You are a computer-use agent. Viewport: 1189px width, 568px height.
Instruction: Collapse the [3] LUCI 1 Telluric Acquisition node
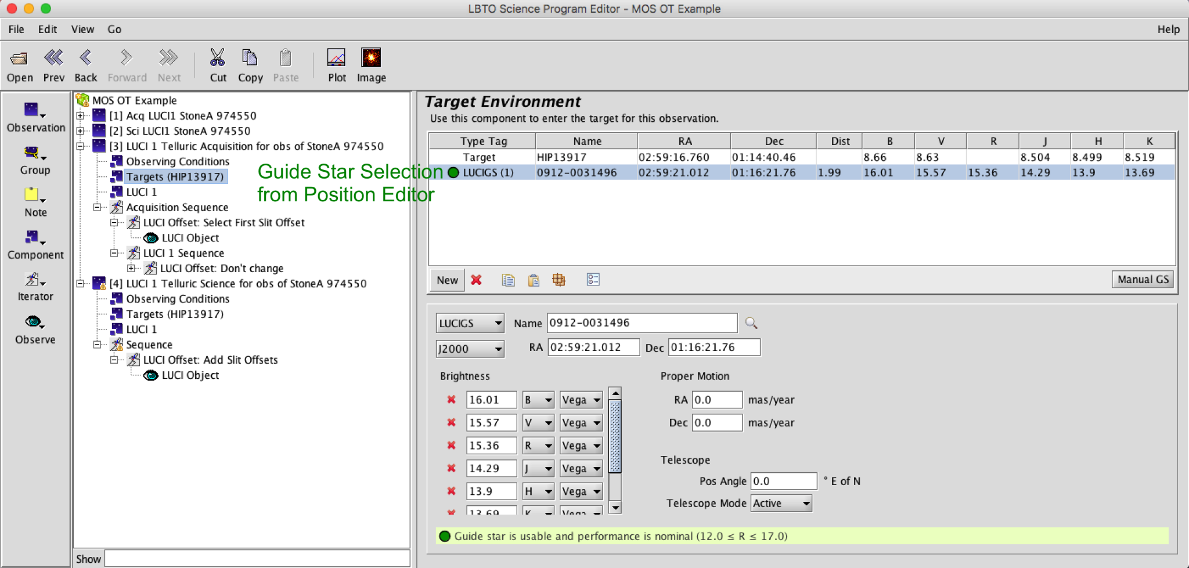pos(81,146)
